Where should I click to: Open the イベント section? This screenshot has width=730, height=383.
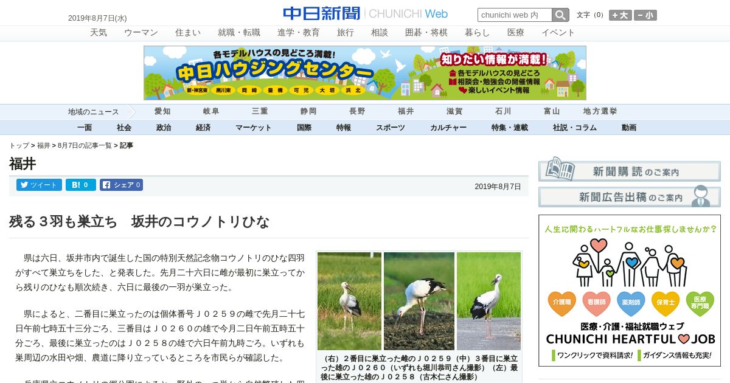pyautogui.click(x=558, y=33)
